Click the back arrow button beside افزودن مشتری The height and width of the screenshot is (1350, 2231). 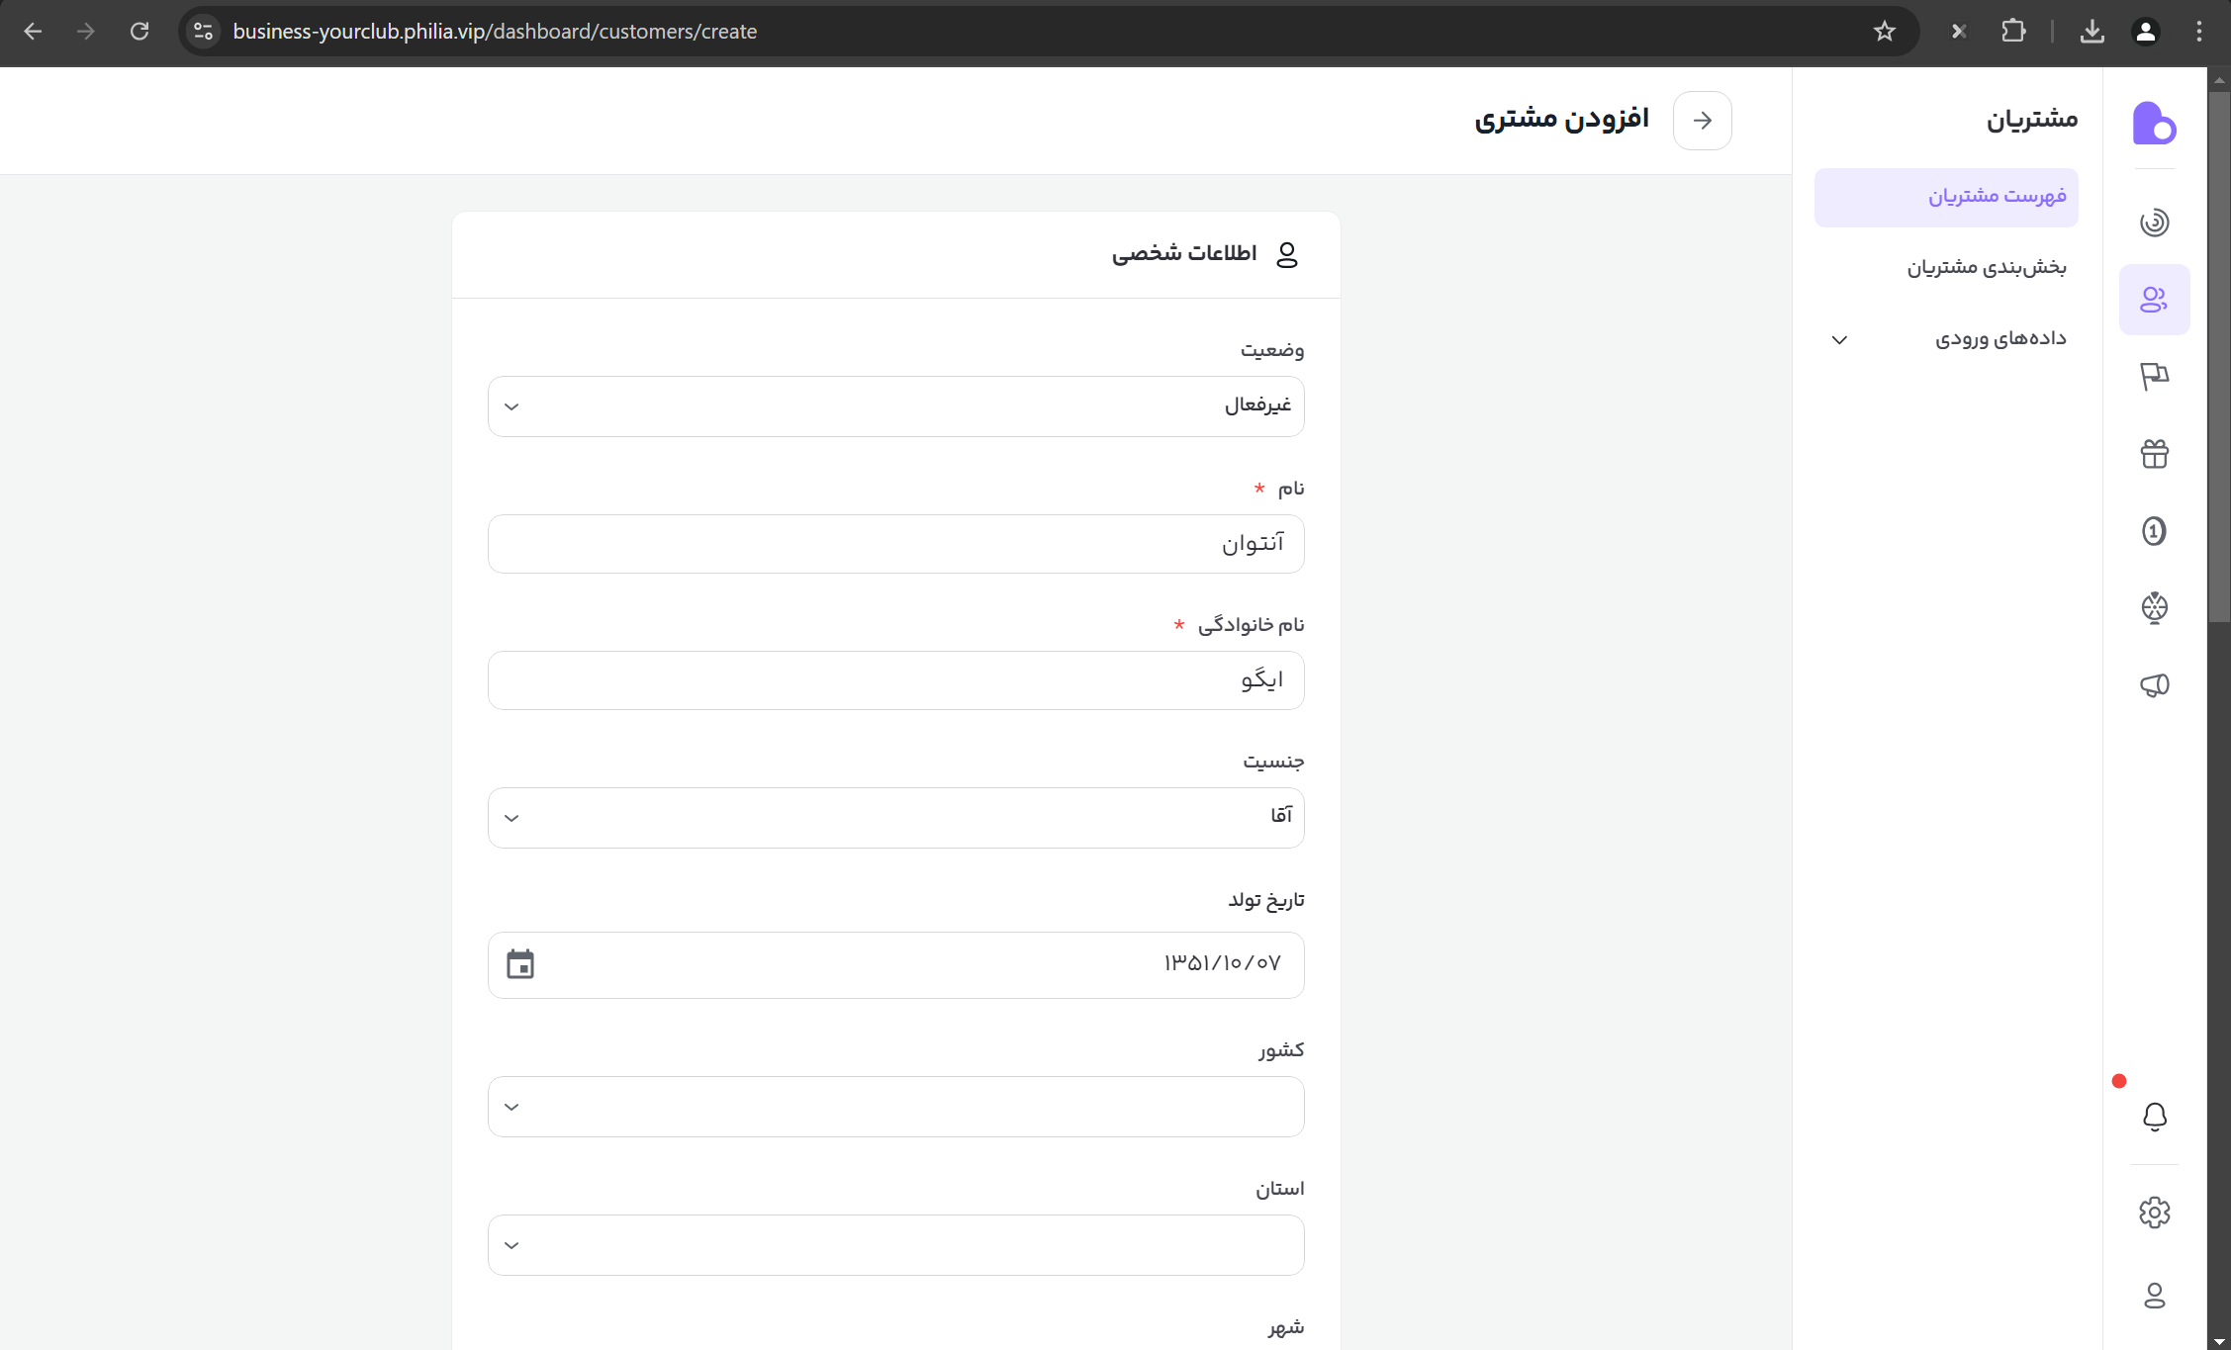(x=1702, y=121)
